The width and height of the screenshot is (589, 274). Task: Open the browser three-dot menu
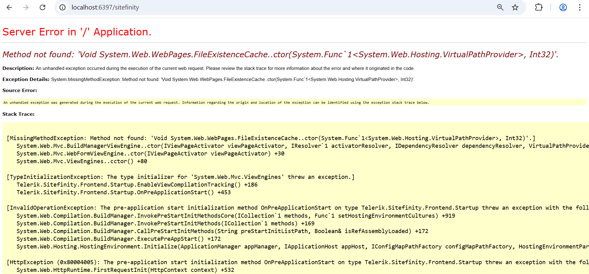pos(579,7)
